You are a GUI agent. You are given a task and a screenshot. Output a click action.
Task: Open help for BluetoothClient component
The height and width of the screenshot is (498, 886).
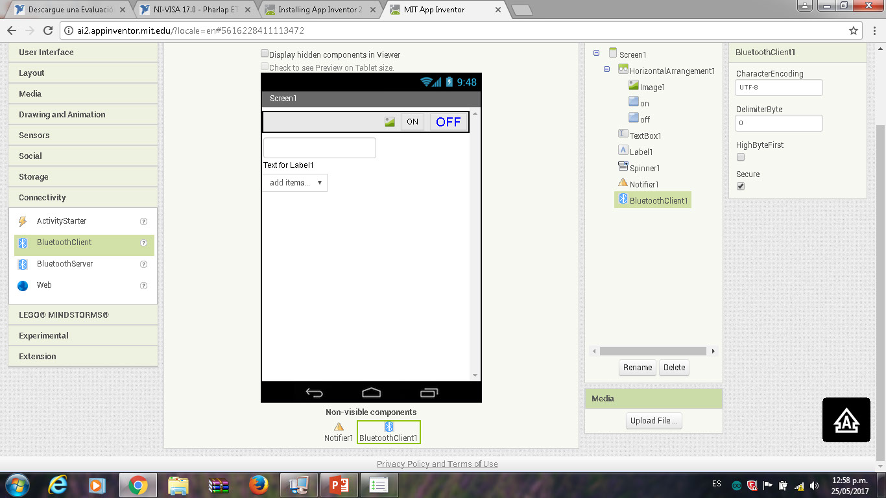(x=144, y=243)
